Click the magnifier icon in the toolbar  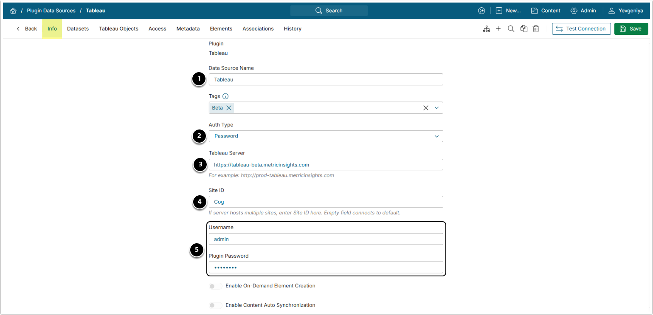(x=511, y=29)
